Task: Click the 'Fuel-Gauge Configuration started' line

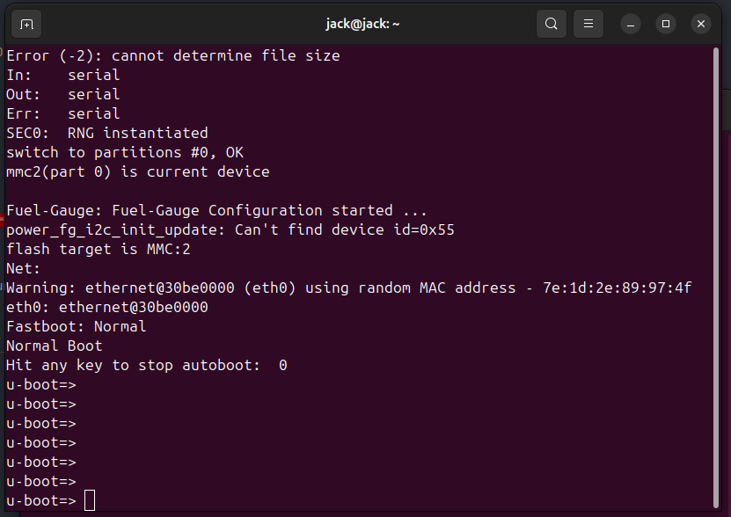Action: (216, 210)
